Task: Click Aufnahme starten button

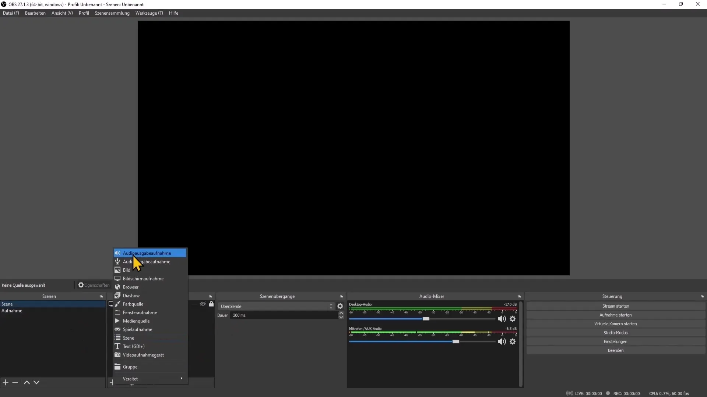Action: [x=616, y=315]
